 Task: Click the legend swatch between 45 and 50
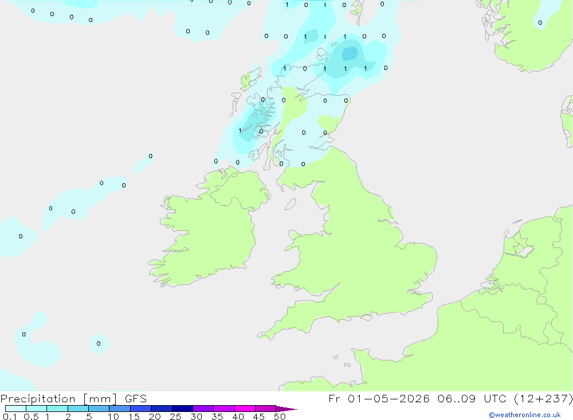[266, 409]
